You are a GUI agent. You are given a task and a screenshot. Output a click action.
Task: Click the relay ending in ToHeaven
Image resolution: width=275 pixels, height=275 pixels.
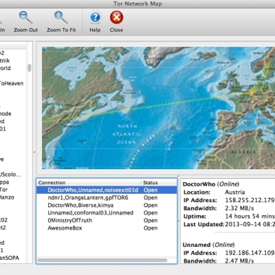click(x=12, y=83)
